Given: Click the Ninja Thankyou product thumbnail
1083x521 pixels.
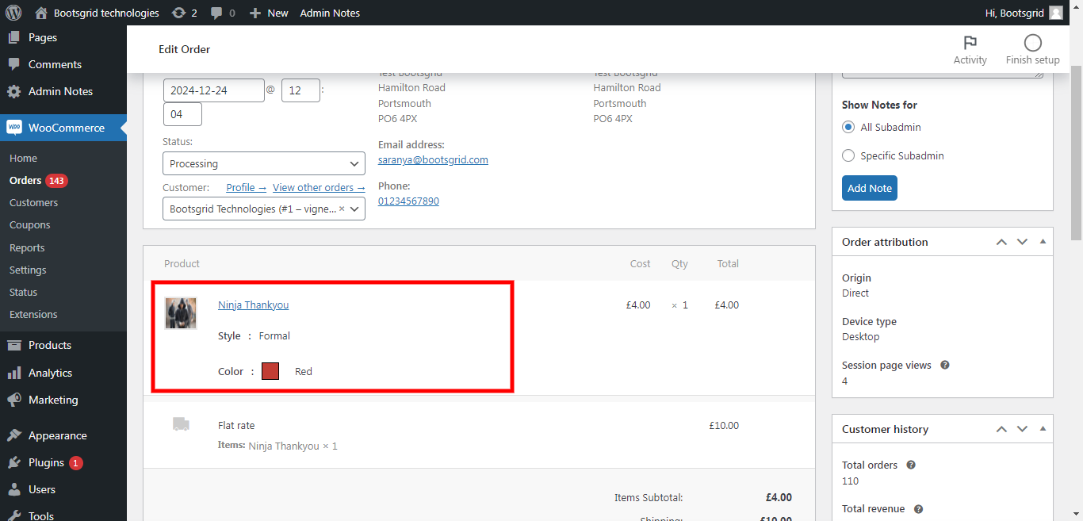Looking at the screenshot, I should (181, 313).
